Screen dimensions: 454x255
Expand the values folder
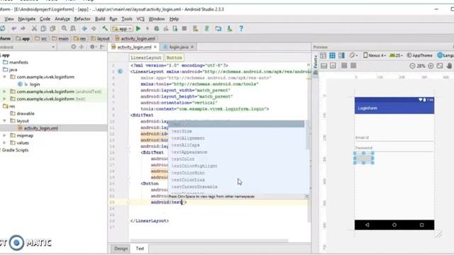(5, 143)
